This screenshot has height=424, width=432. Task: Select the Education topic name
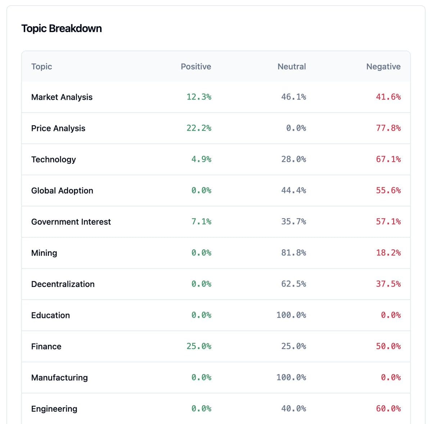click(x=51, y=315)
